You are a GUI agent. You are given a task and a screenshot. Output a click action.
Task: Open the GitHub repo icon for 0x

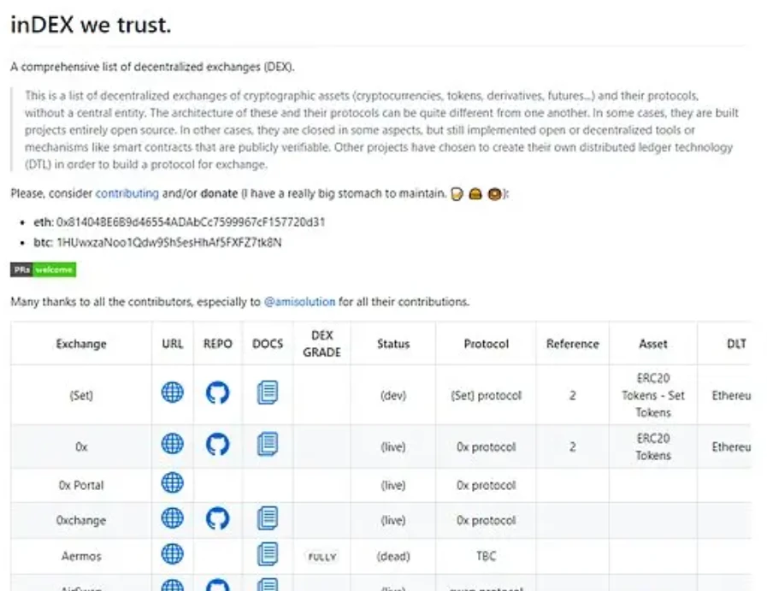coord(218,443)
